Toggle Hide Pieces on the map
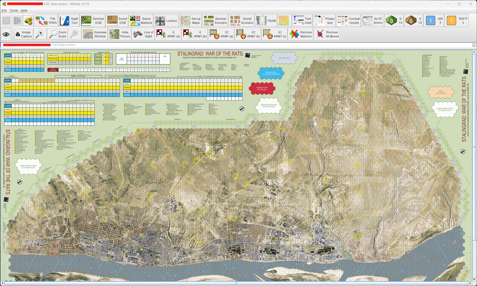The height and width of the screenshot is (286, 477). 120,34
